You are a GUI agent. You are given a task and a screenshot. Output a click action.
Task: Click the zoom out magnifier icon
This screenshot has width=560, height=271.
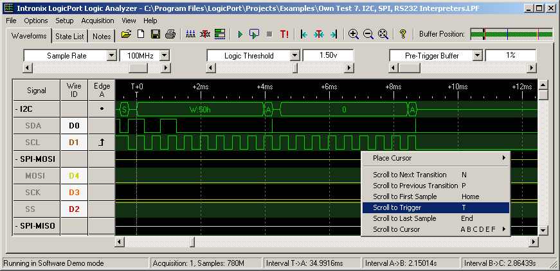368,34
